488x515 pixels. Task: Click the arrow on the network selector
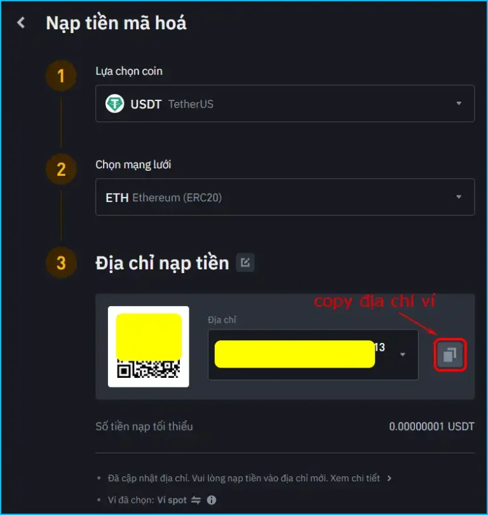(459, 197)
